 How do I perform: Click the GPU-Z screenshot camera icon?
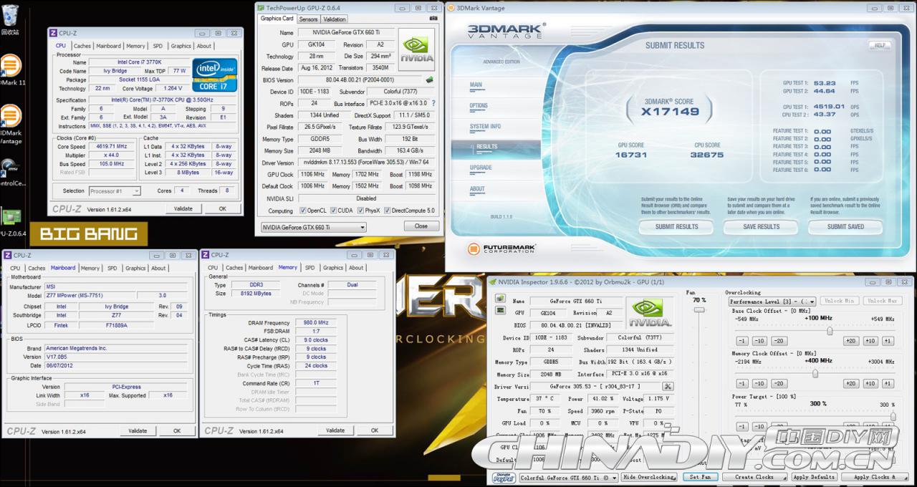[433, 18]
